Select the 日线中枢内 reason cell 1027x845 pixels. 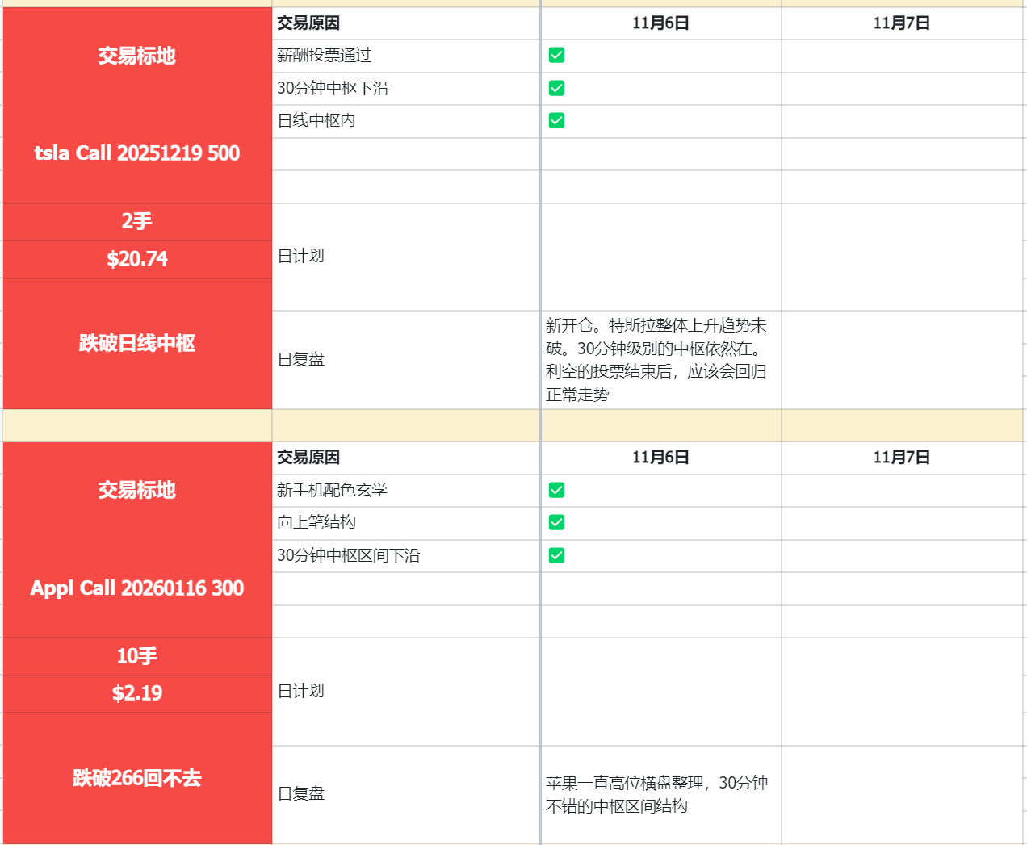tap(406, 121)
